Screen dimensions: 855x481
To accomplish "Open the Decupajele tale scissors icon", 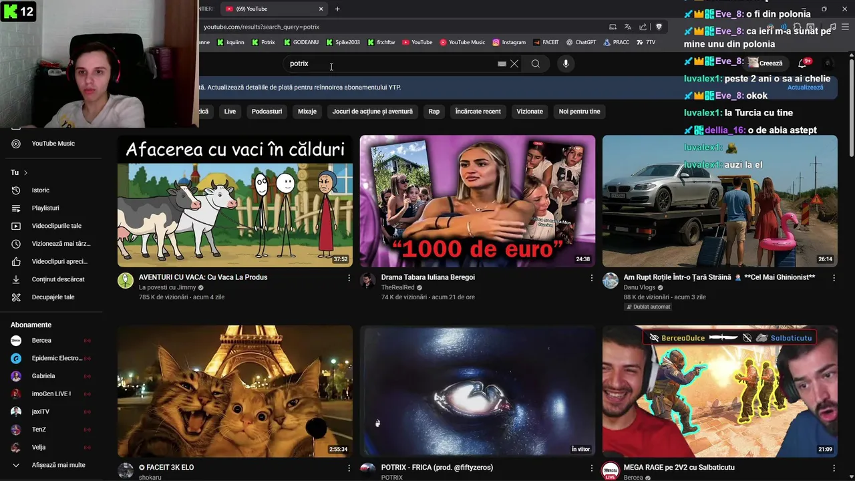I will 16,297.
